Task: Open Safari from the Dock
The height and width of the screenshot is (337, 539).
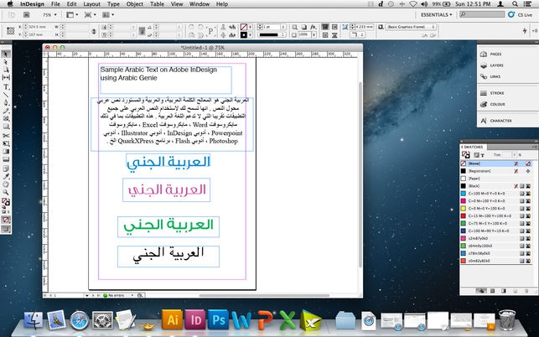Action: [80, 320]
